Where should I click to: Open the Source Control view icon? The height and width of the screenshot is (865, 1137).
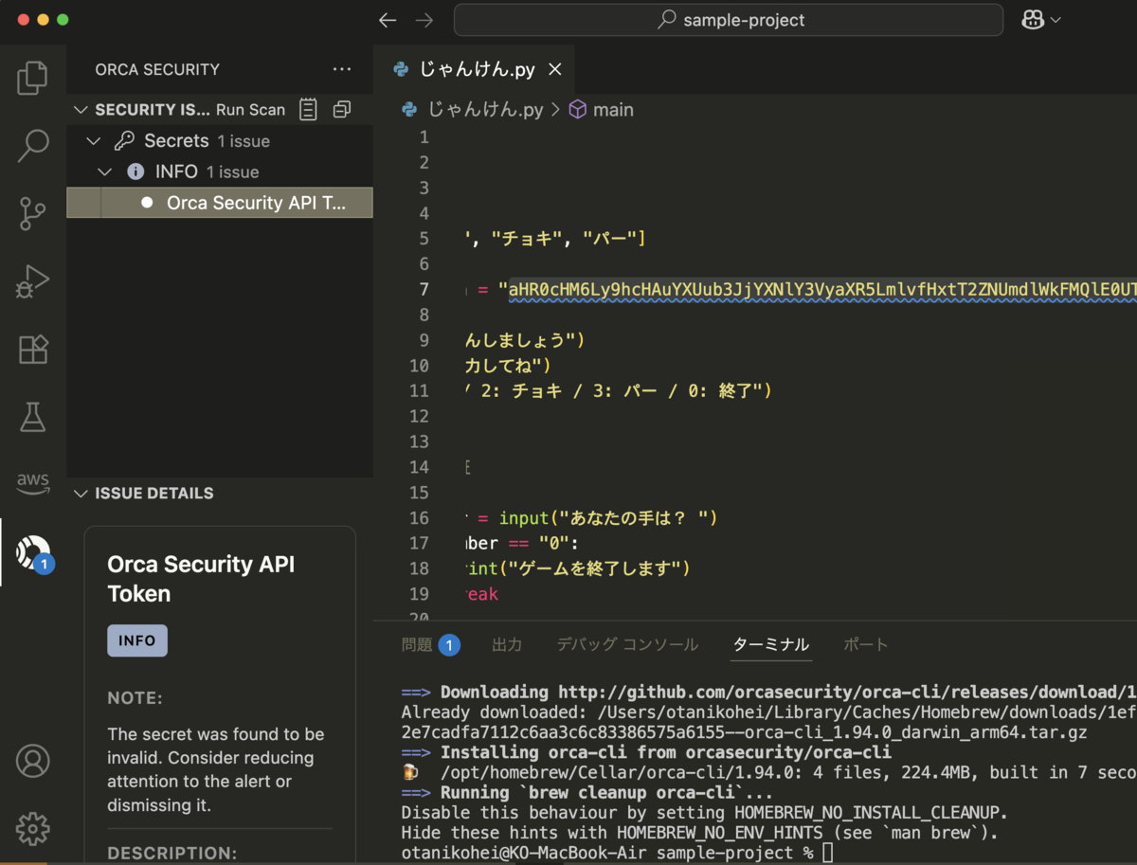click(32, 214)
